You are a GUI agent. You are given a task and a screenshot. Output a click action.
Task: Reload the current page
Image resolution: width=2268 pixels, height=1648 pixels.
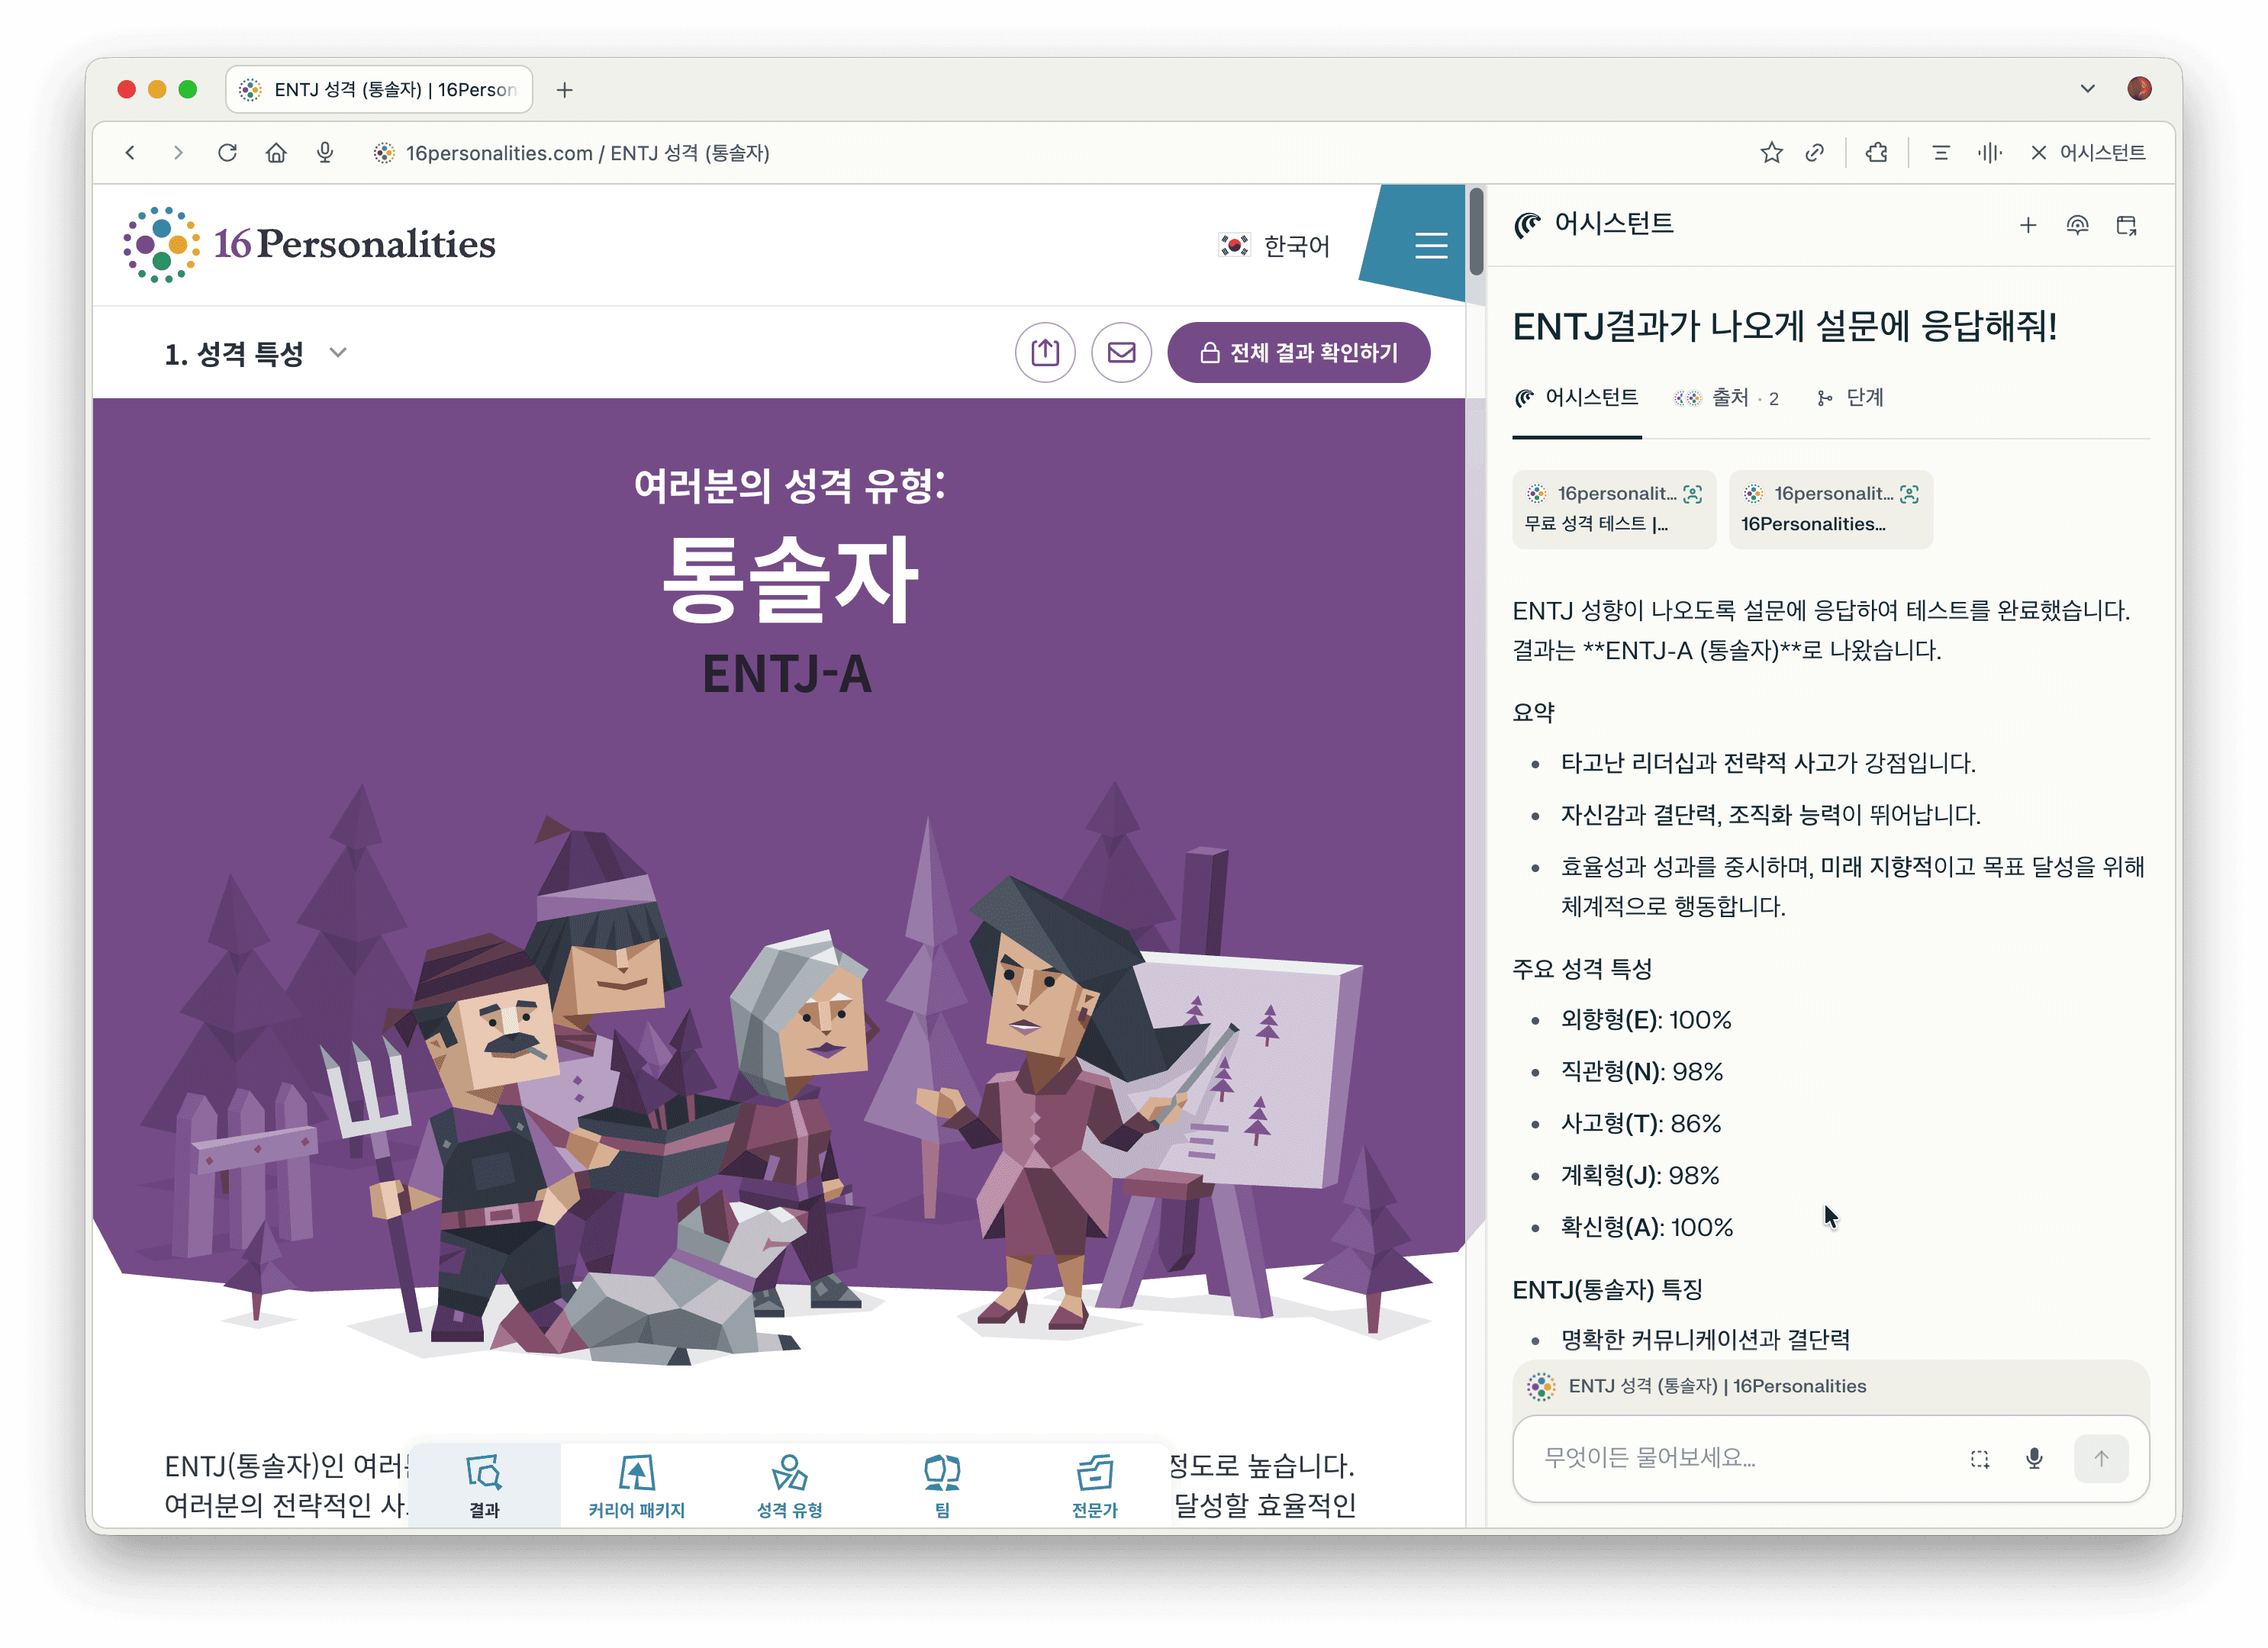click(x=227, y=152)
